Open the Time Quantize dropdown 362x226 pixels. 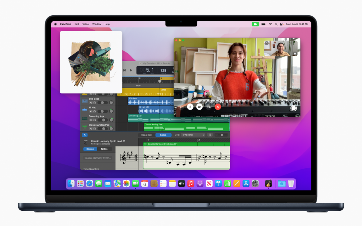92,168
